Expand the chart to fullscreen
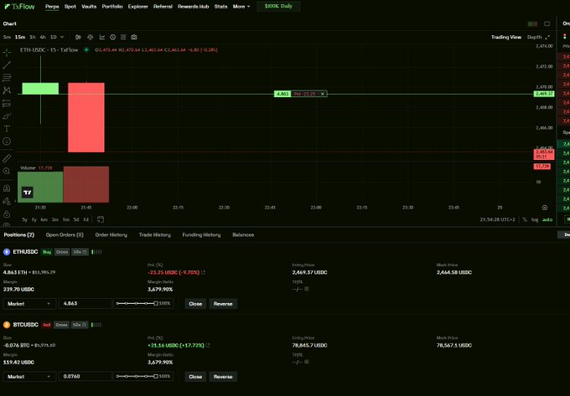The height and width of the screenshot is (396, 570). [548, 37]
